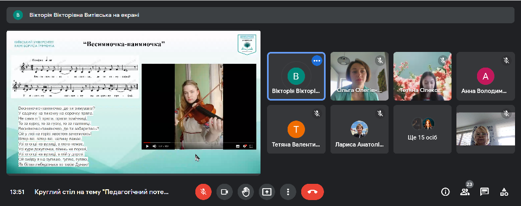Select Анна Володимирівна participant tile
The height and width of the screenshot is (206, 521).
pyautogui.click(x=485, y=76)
